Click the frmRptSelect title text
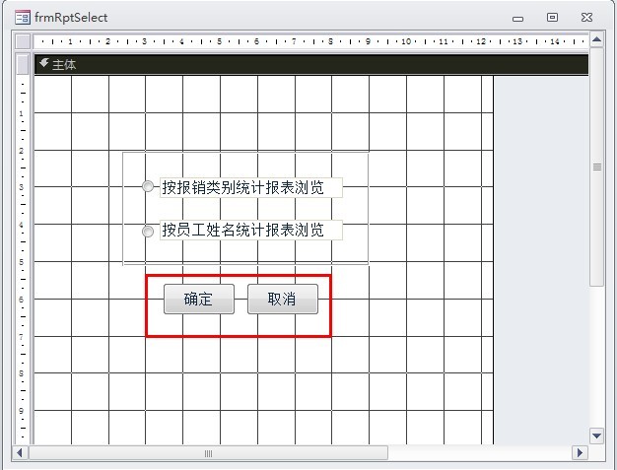The image size is (617, 470). 71,18
